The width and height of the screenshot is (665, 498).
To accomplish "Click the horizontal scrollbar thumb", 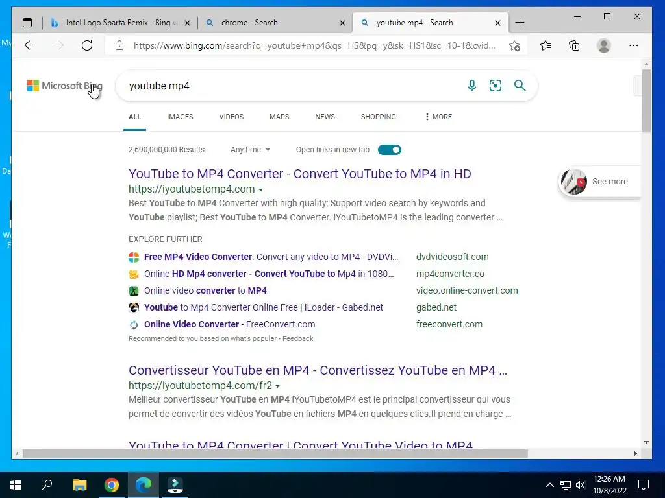I will click(x=275, y=453).
